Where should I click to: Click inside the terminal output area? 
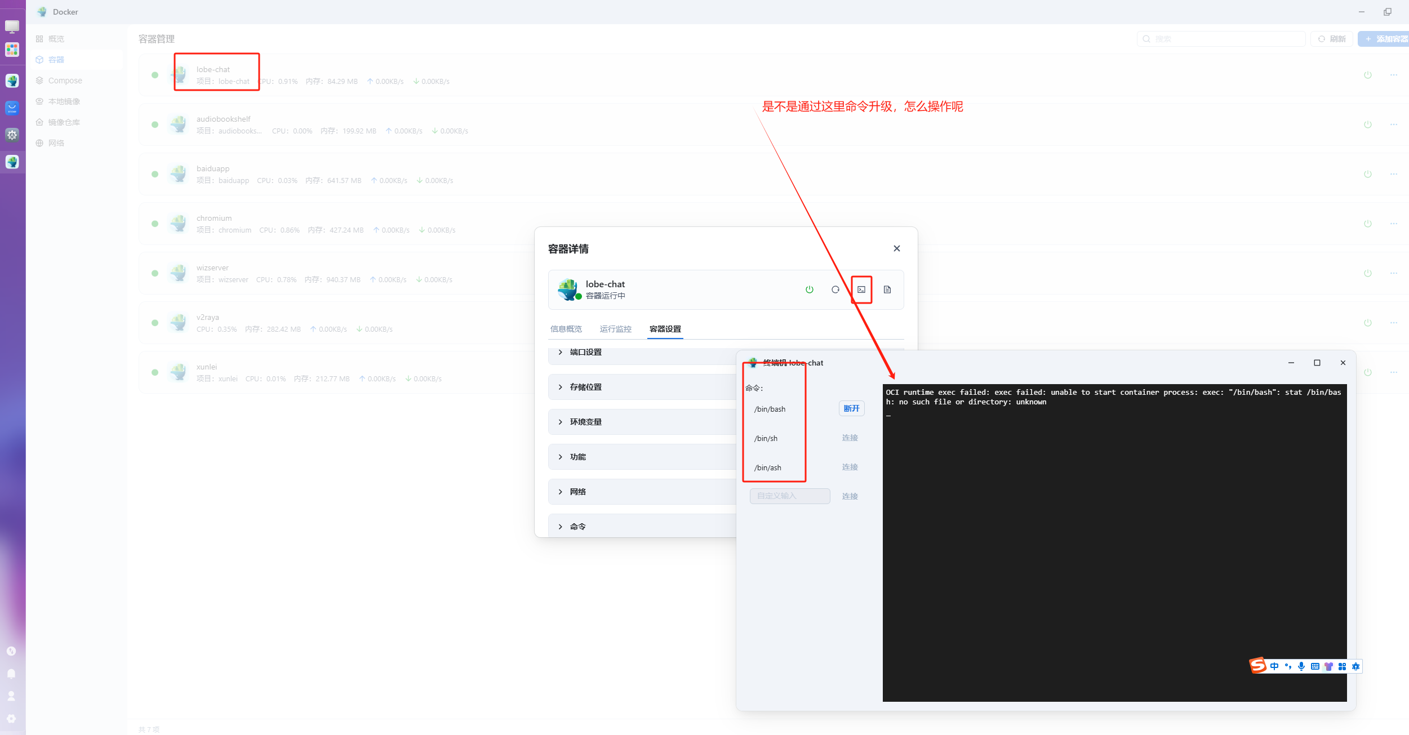[x=1114, y=543]
